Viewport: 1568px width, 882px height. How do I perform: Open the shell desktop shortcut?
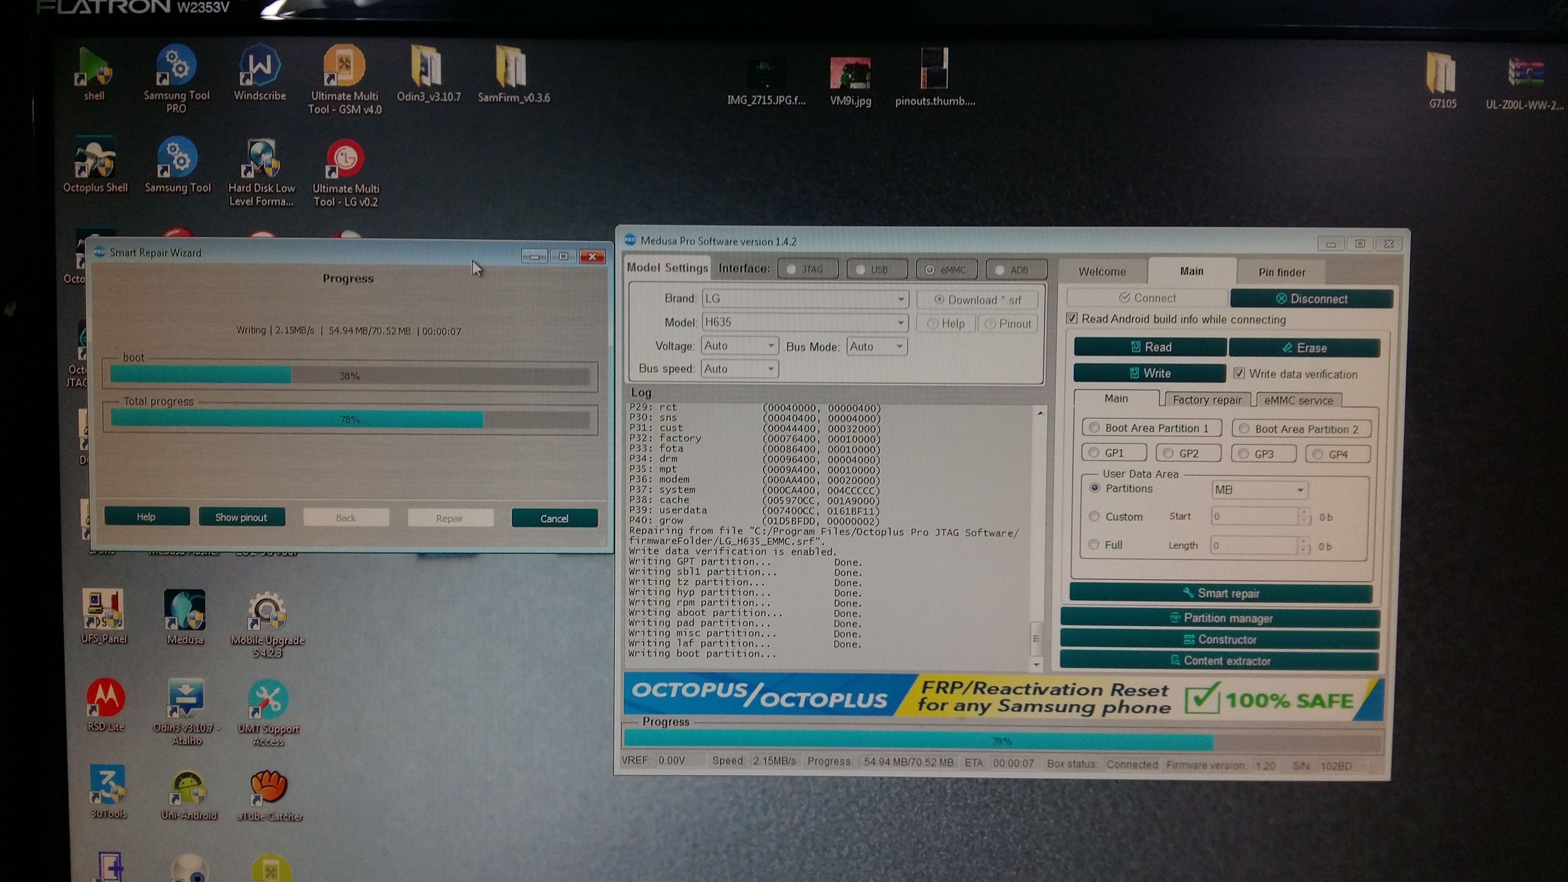tap(94, 73)
